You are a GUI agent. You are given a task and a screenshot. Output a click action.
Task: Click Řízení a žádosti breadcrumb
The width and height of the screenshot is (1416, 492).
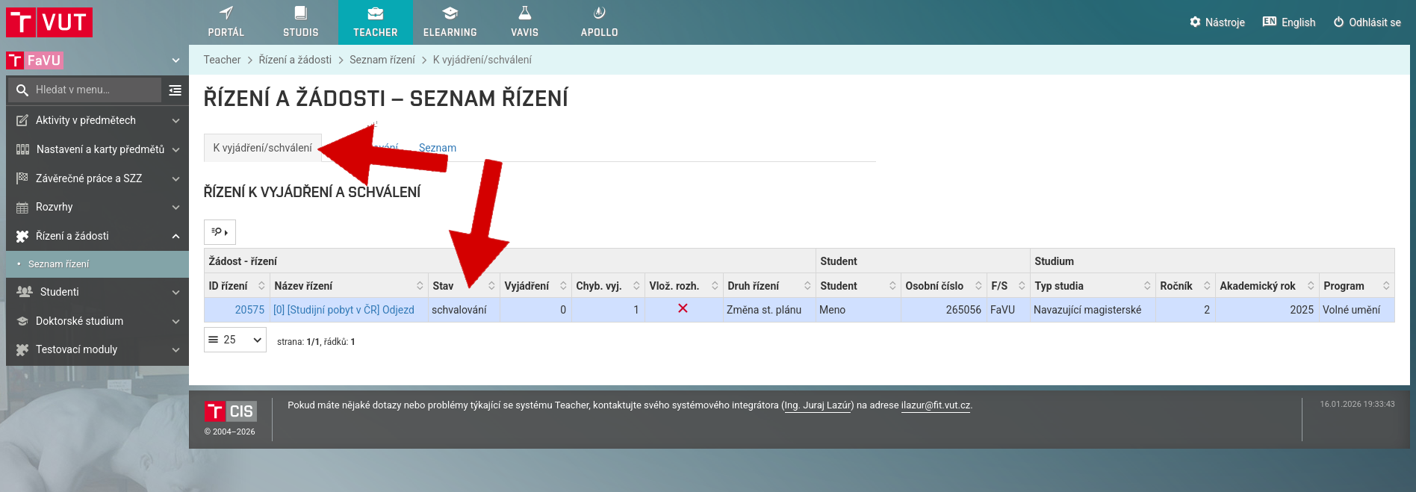pos(295,60)
